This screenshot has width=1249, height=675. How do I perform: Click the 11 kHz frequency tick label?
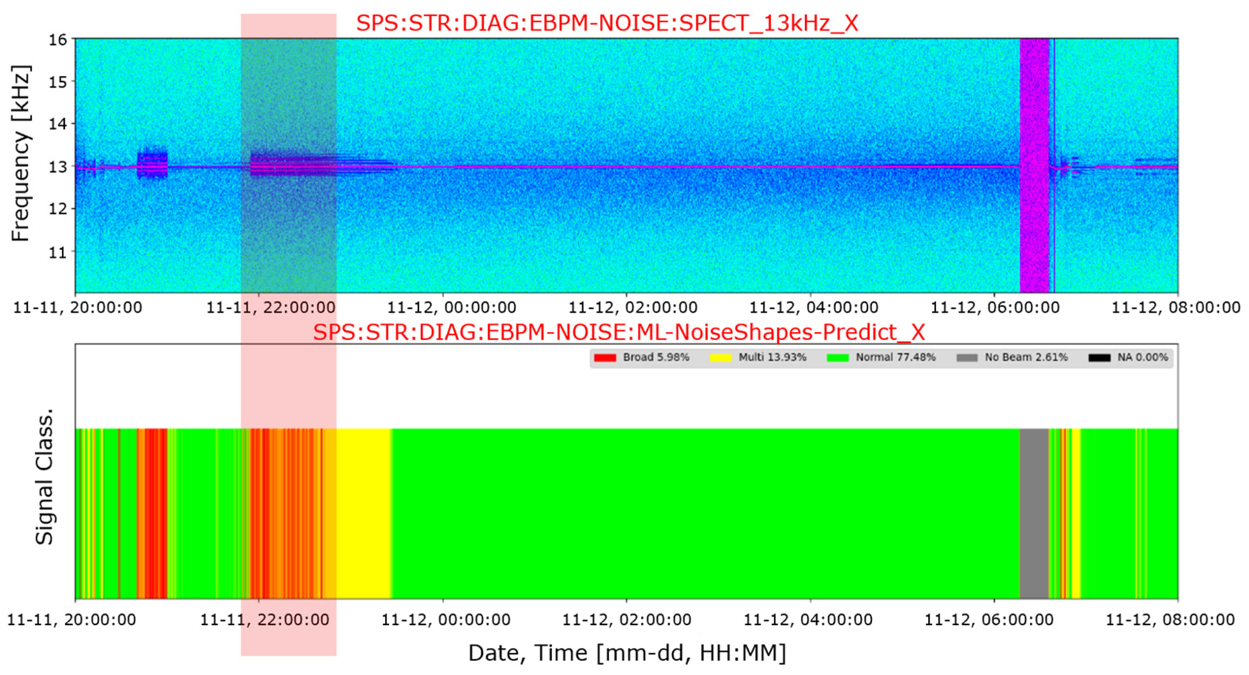click(58, 252)
